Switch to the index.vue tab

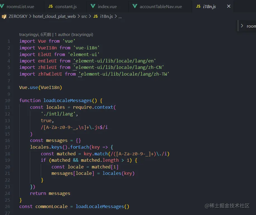pos(107,6)
